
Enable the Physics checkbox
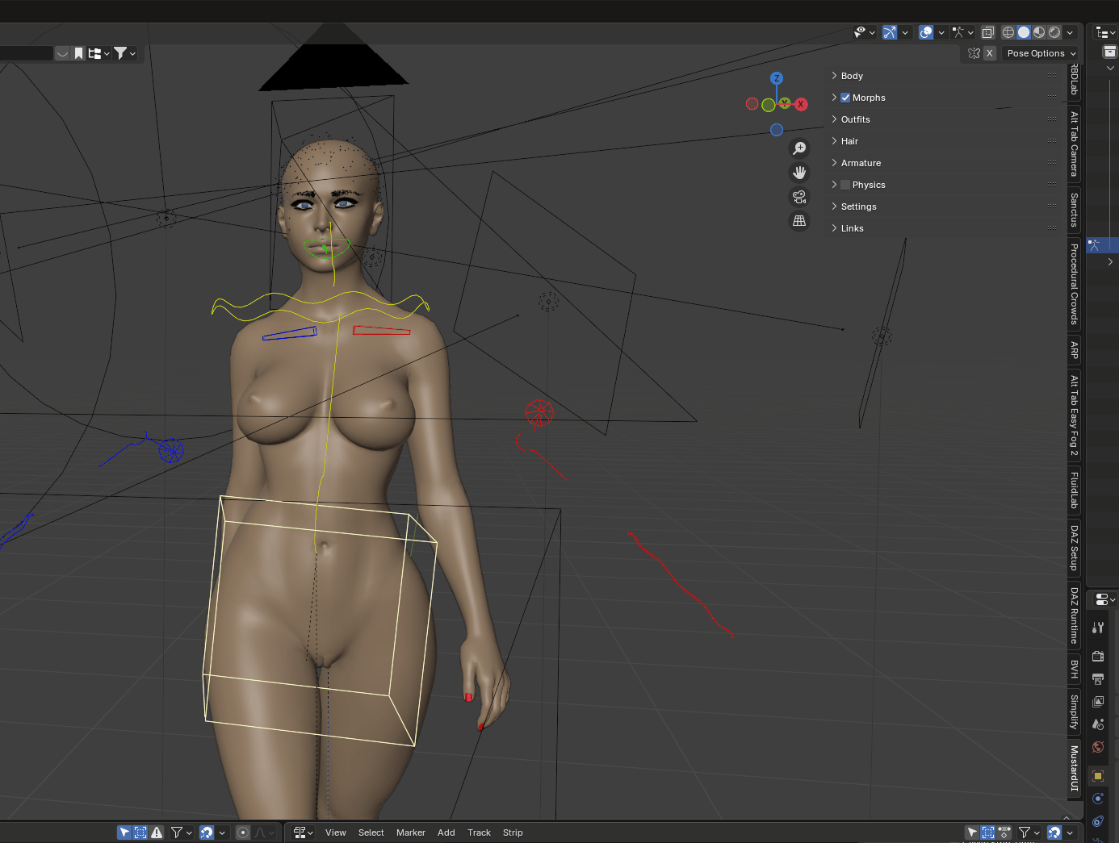tap(845, 185)
